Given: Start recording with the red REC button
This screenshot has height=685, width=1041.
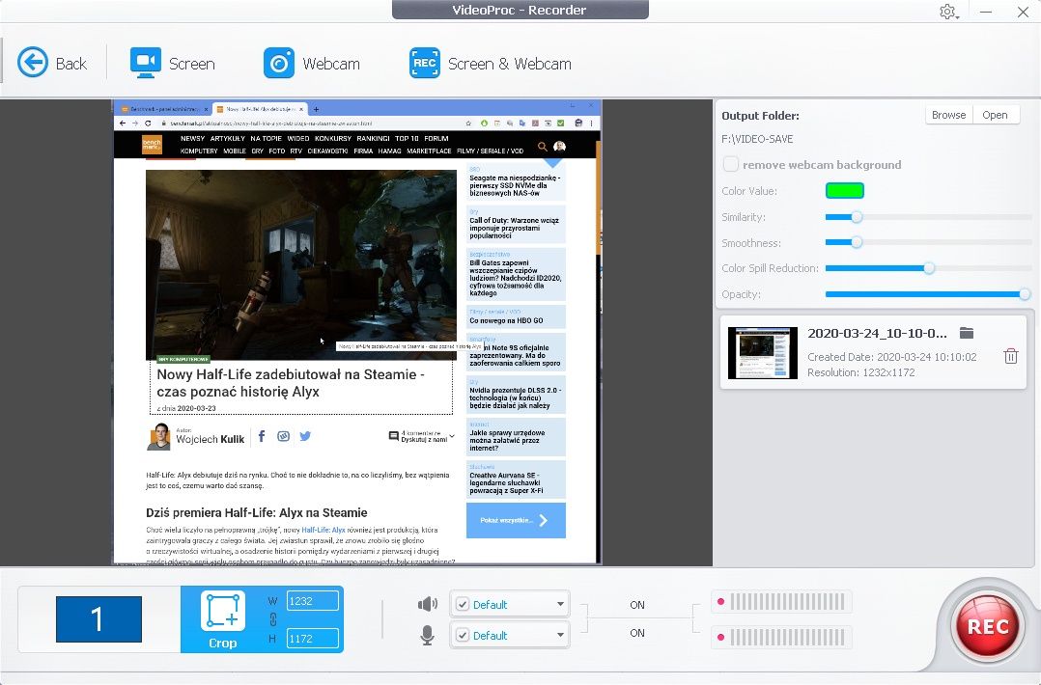Looking at the screenshot, I should 988,625.
